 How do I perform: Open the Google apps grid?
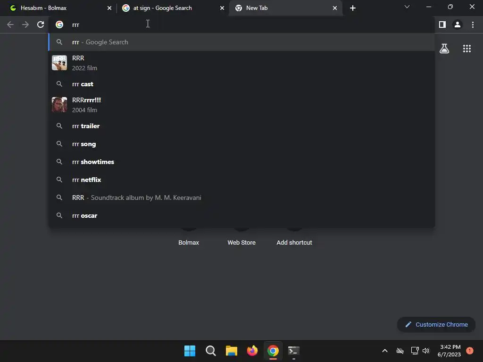pos(467,49)
